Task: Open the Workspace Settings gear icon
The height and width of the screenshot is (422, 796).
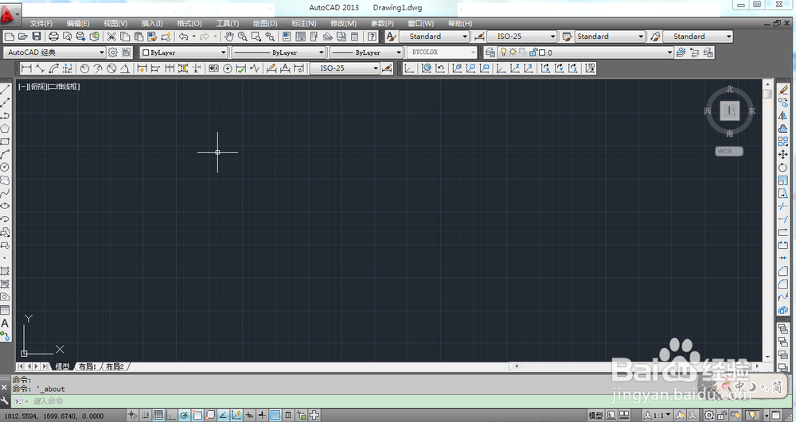Action: tap(113, 52)
